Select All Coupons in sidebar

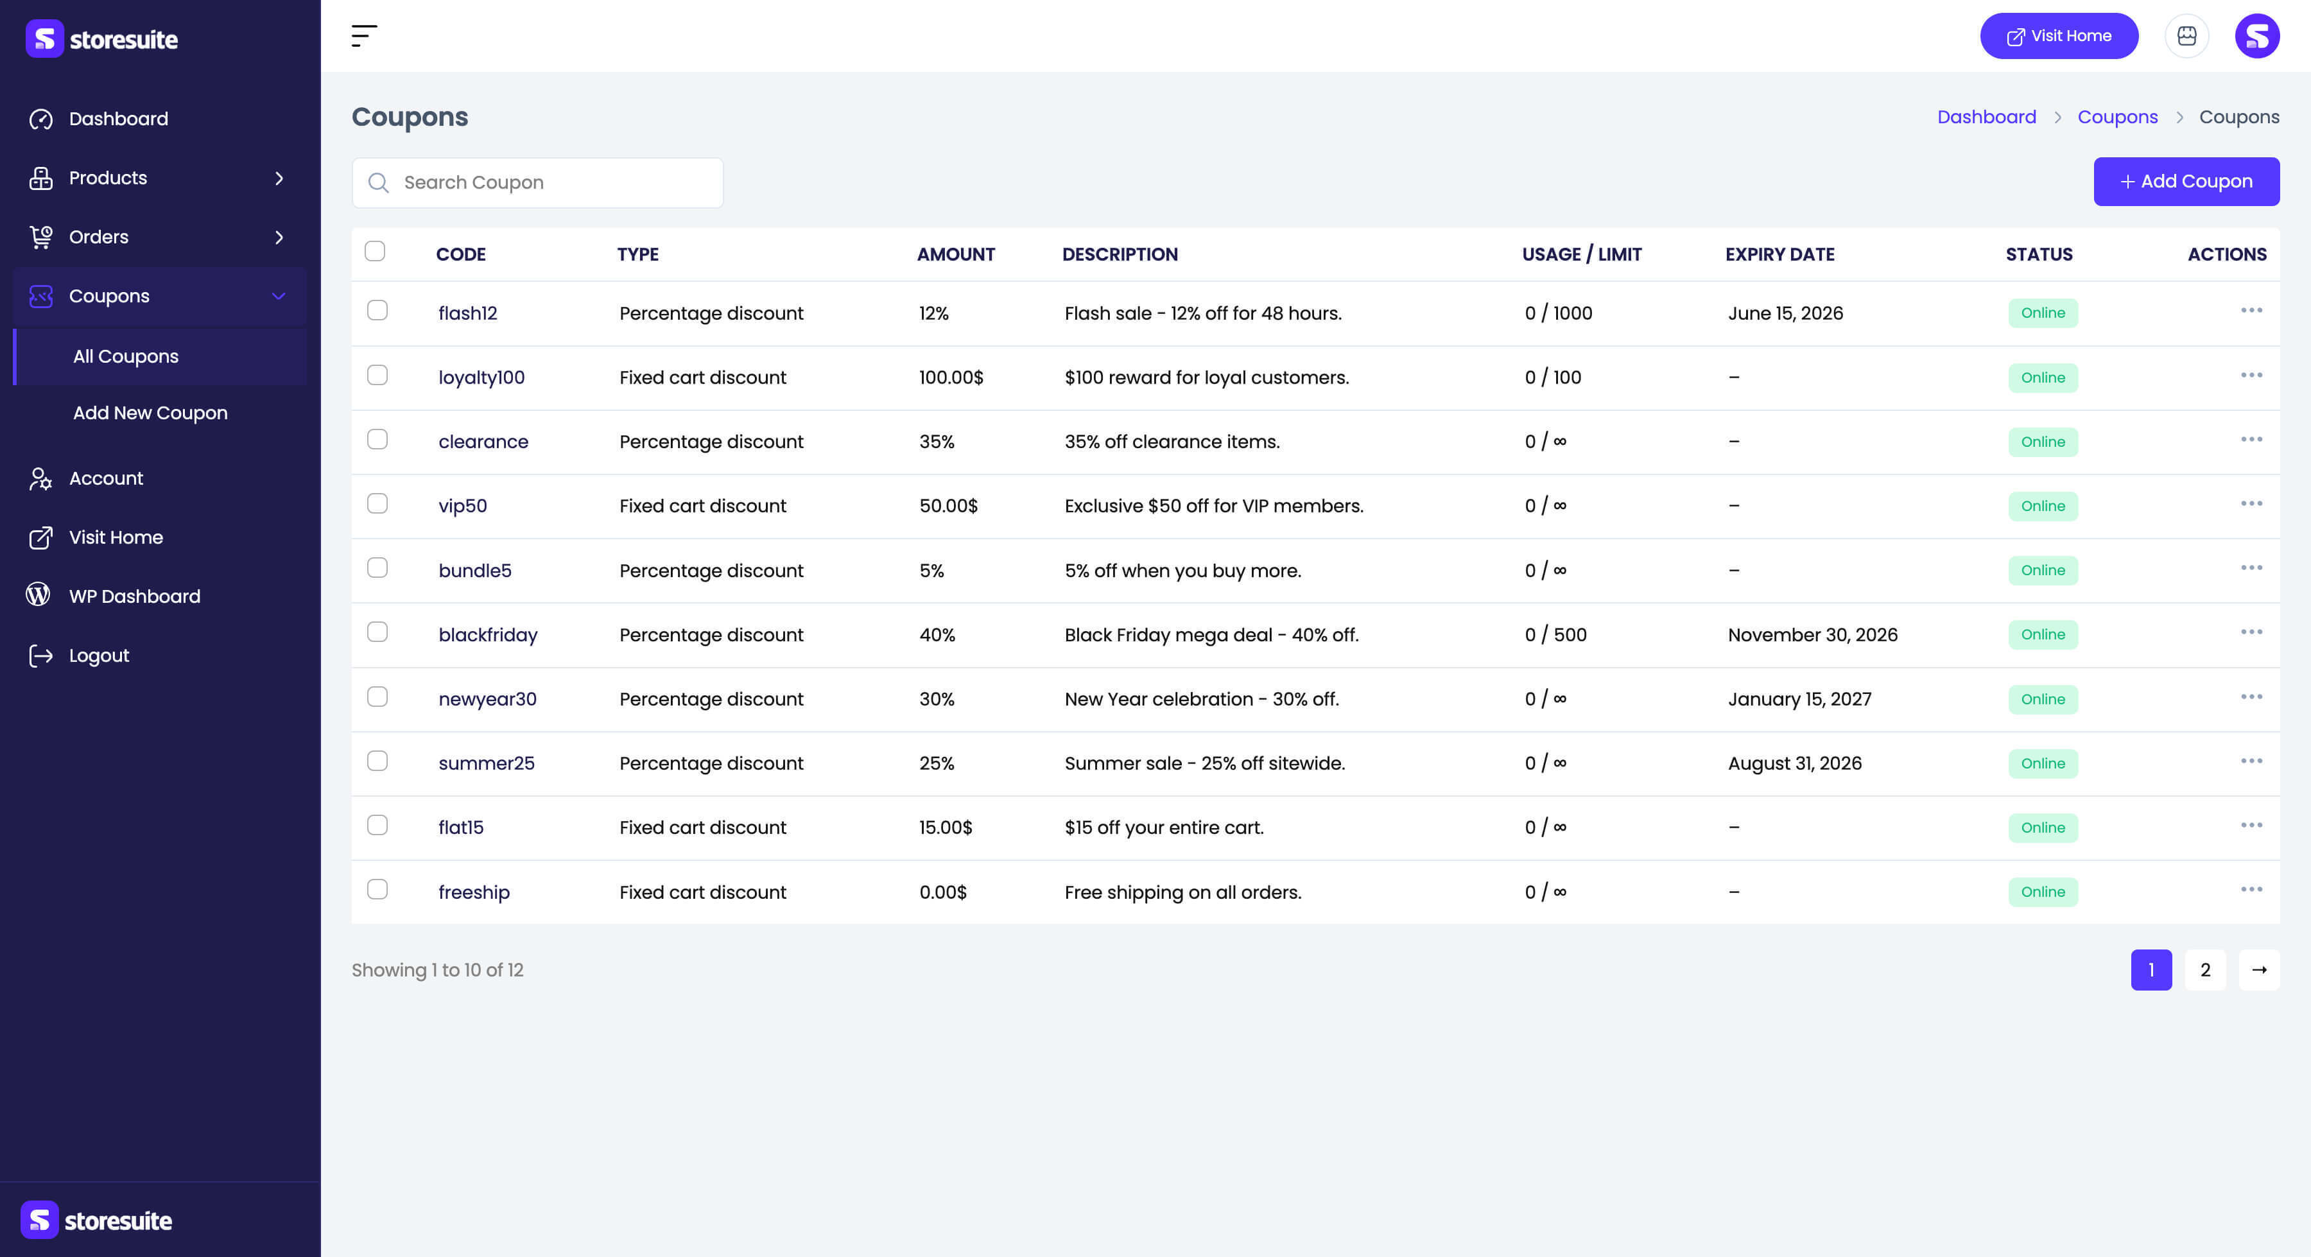click(126, 356)
